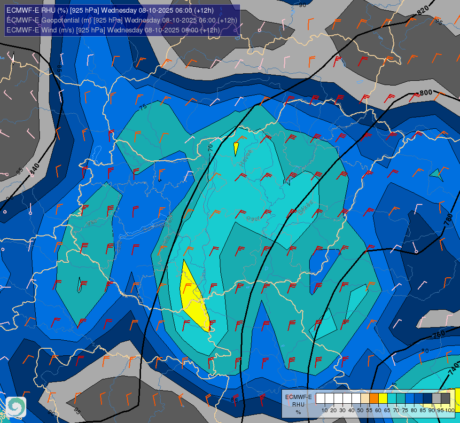Click the orange 55-60% legend swatch
This screenshot has height=423, width=460.
[374, 399]
